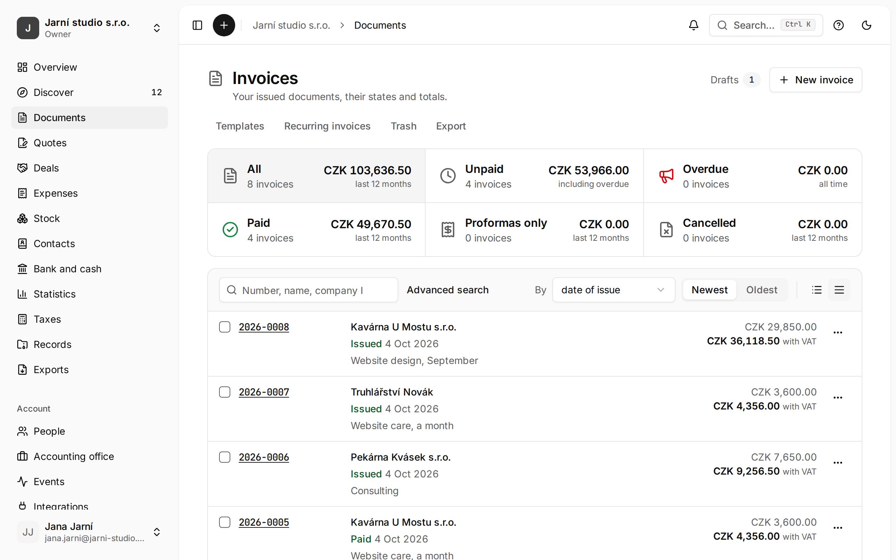Expand the Jana Jarní user menu
The image size is (896, 560).
pyautogui.click(x=90, y=532)
